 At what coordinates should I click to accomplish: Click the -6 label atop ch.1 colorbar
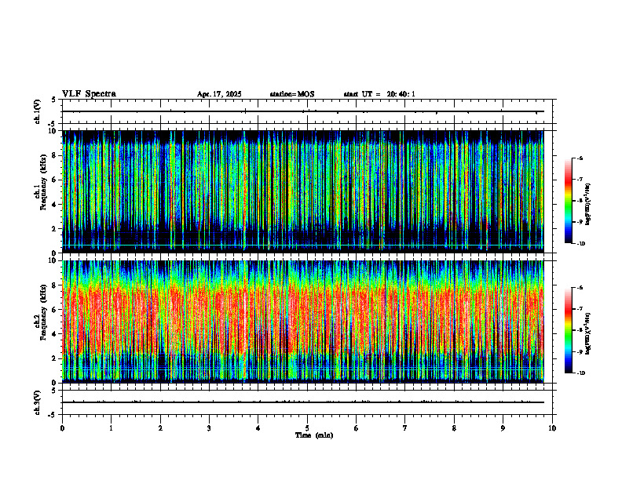(580, 158)
